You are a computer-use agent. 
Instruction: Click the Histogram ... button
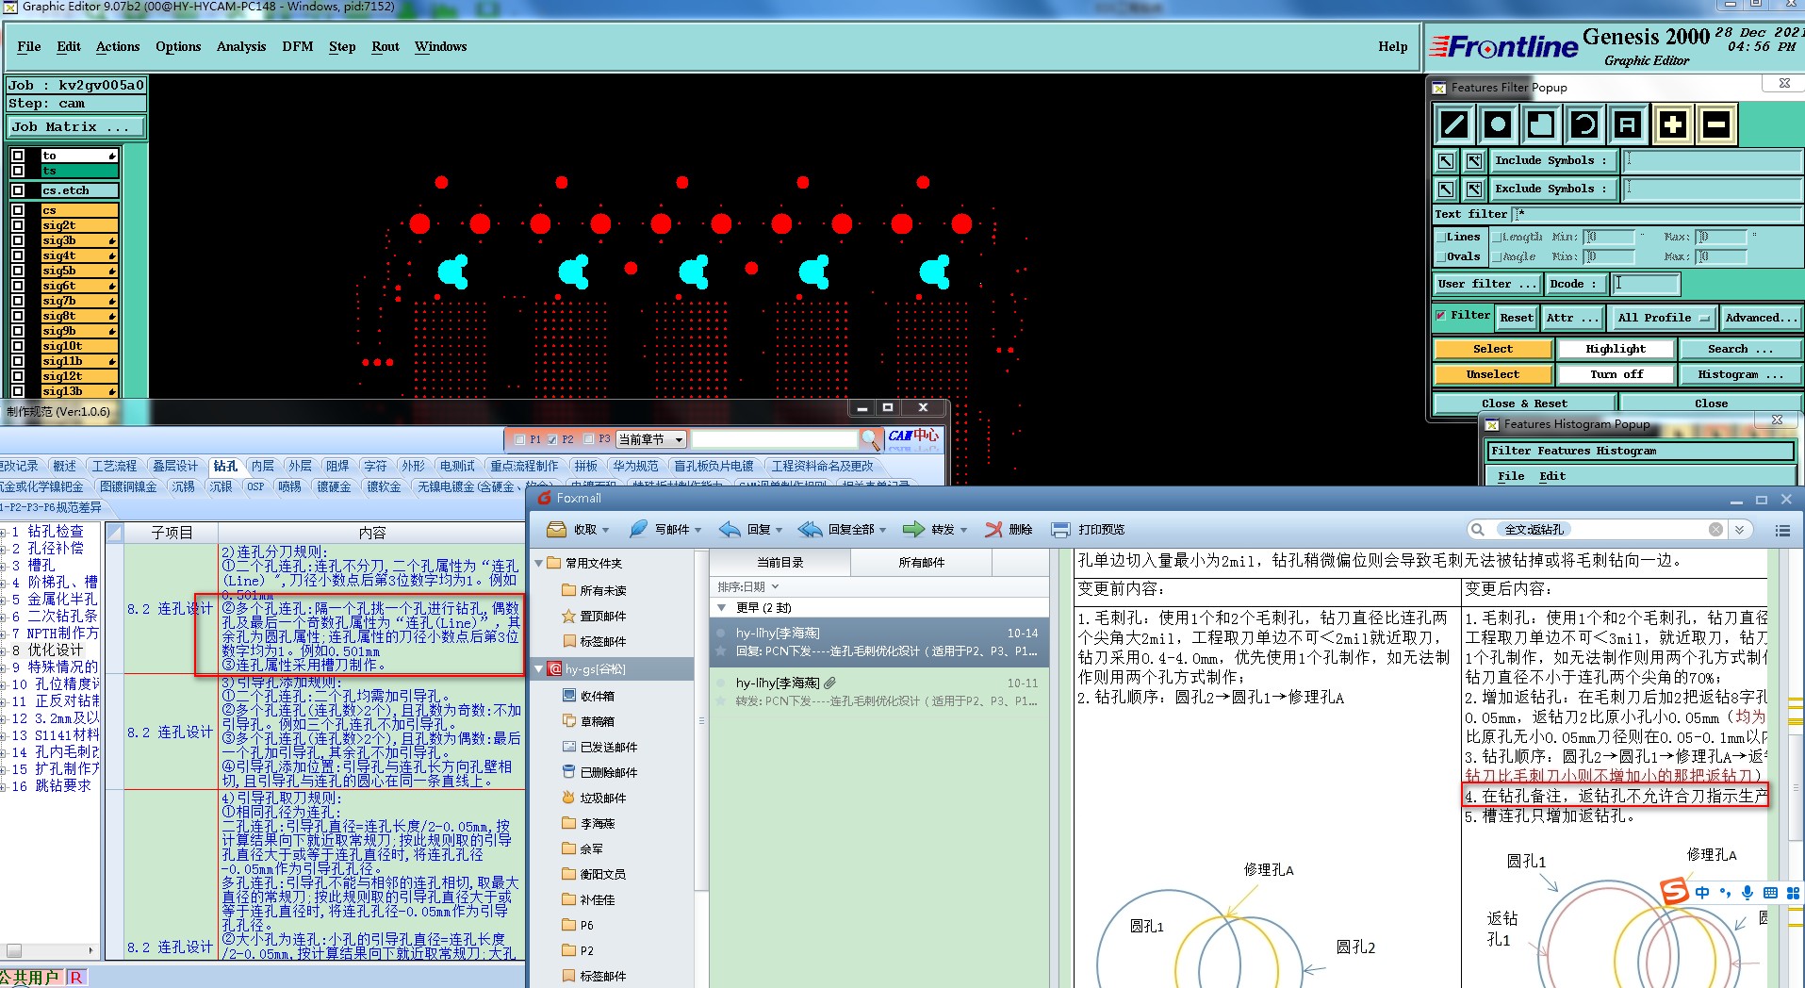[1740, 374]
